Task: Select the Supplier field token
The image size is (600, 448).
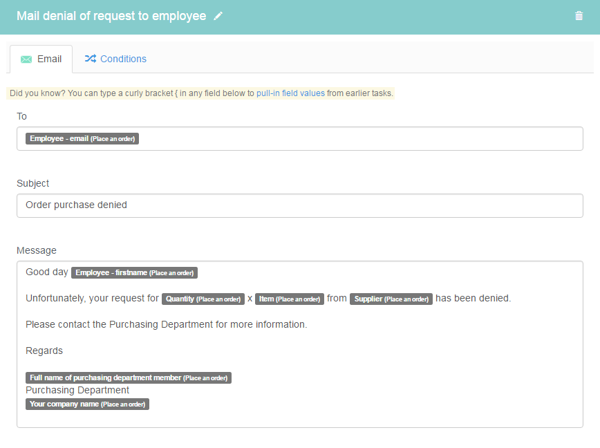Action: coord(391,299)
